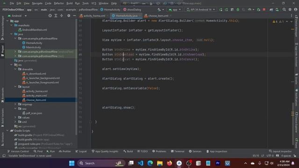Click Expand All in Project panel
299x168 pixels.
(56, 16)
